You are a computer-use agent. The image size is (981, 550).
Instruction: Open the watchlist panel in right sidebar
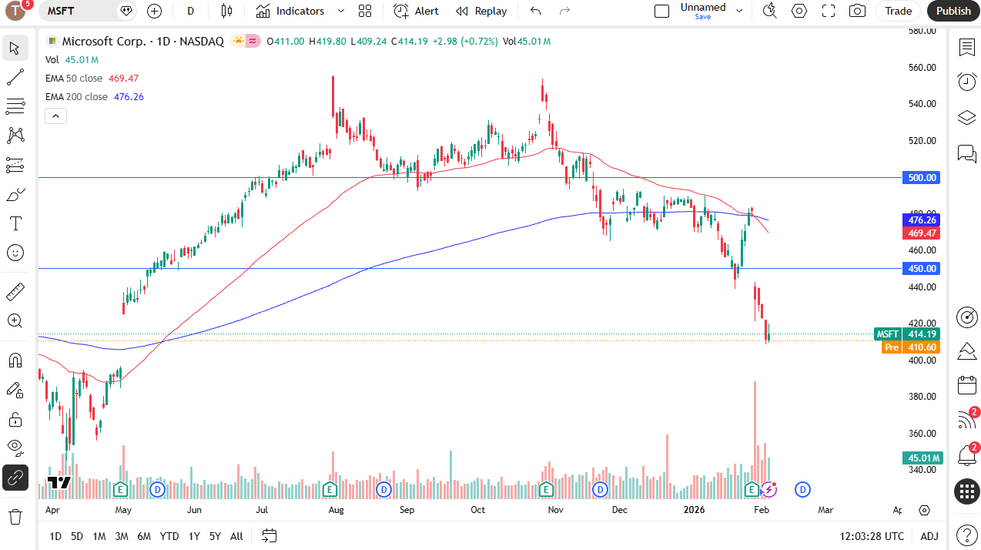coord(966,48)
